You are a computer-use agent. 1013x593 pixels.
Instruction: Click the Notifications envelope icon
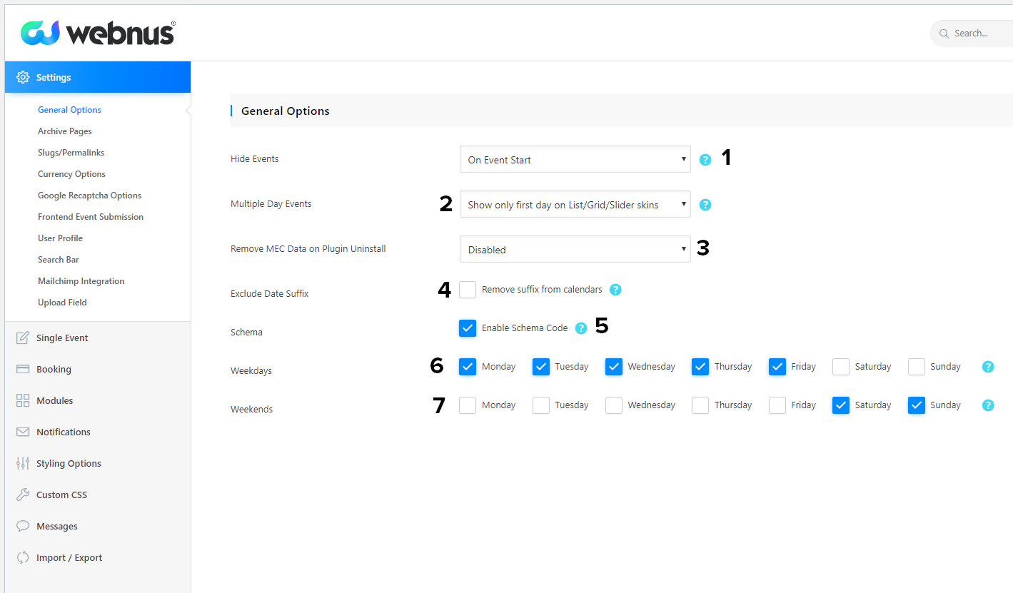pyautogui.click(x=23, y=432)
